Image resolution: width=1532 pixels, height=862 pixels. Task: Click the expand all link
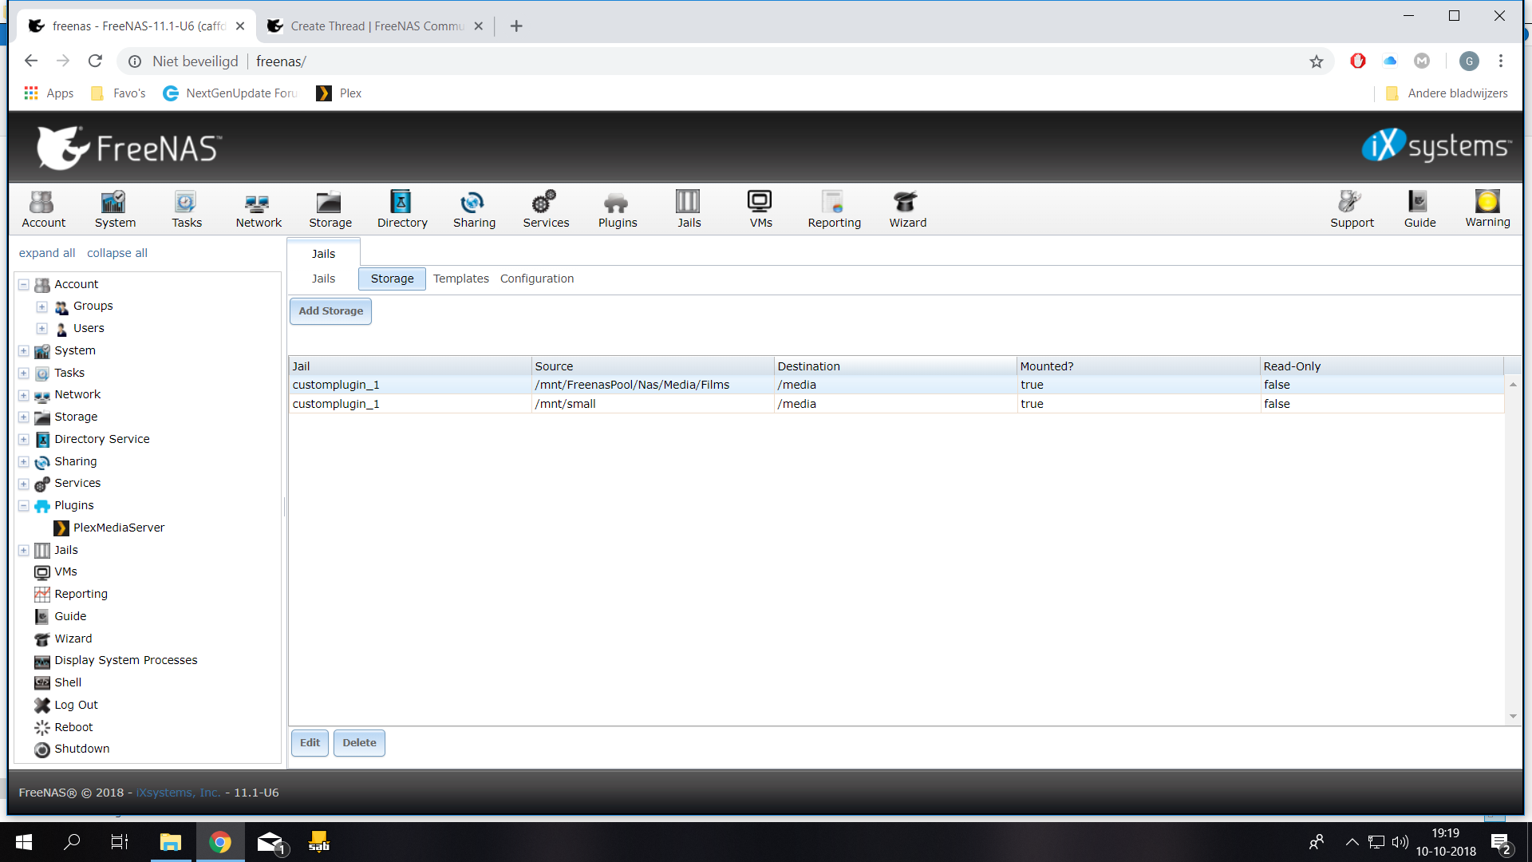47,253
